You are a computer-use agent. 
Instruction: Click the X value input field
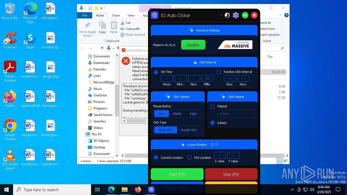point(220,155)
